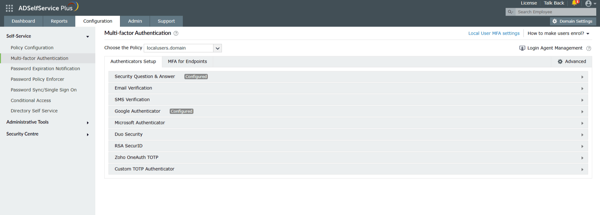Image resolution: width=600 pixels, height=215 pixels.
Task: Click the search magnifier icon
Action: point(510,12)
